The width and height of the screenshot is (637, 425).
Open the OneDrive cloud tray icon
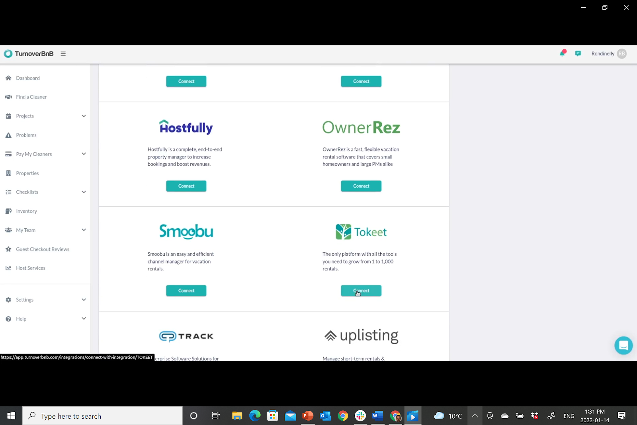point(505,416)
